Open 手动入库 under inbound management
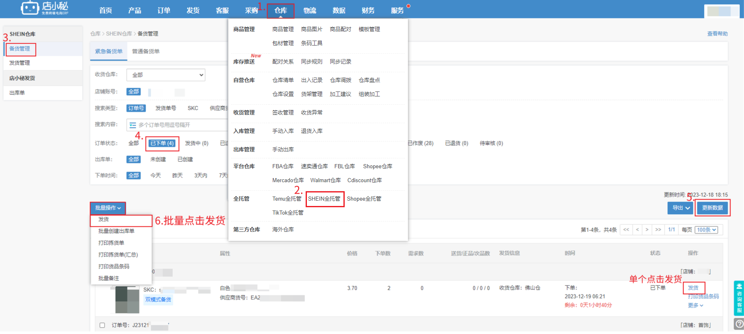 283,131
